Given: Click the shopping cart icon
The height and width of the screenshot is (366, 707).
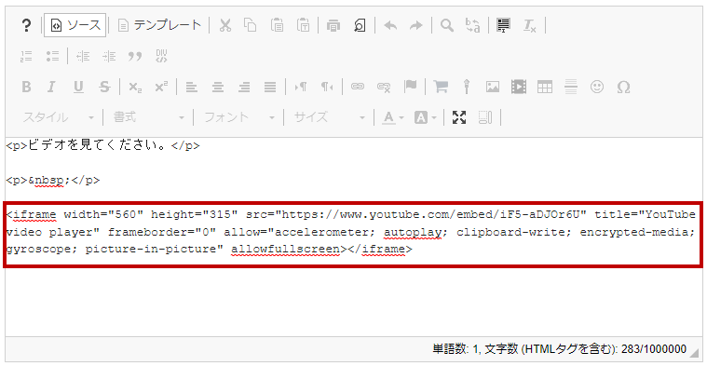Looking at the screenshot, I should [x=441, y=87].
